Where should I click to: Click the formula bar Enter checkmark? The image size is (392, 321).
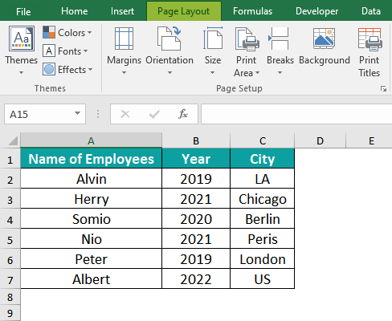click(x=154, y=114)
